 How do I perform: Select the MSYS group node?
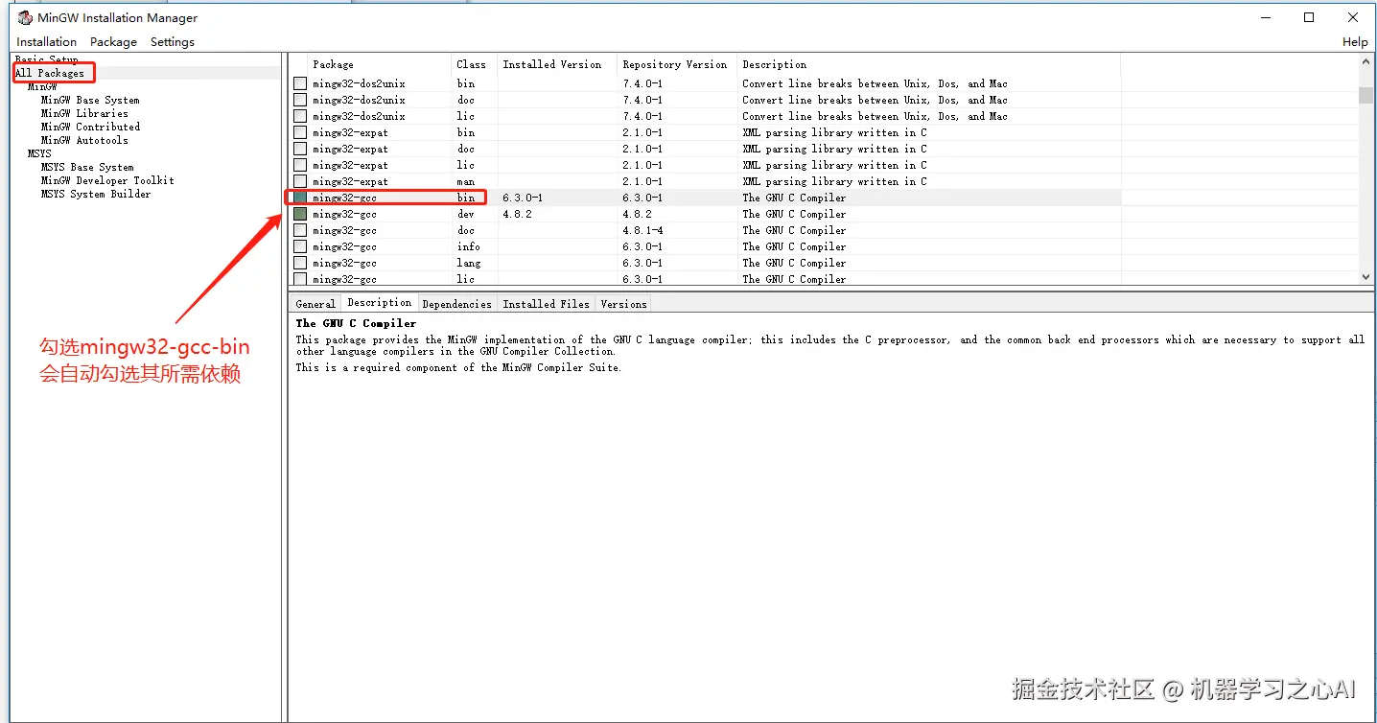coord(39,153)
